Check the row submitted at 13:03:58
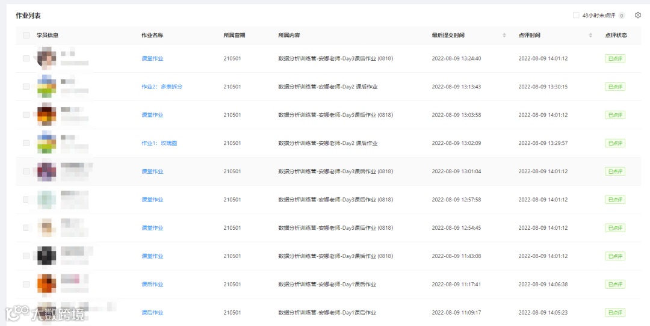650x326 pixels. (26, 115)
